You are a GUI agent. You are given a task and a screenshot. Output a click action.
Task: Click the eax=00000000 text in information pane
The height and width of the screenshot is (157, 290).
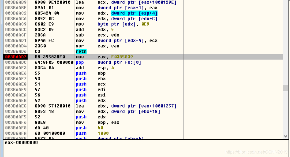[x=21, y=143]
